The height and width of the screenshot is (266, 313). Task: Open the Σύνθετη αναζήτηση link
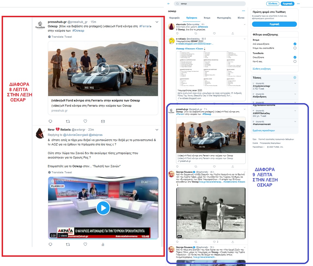[262, 69]
